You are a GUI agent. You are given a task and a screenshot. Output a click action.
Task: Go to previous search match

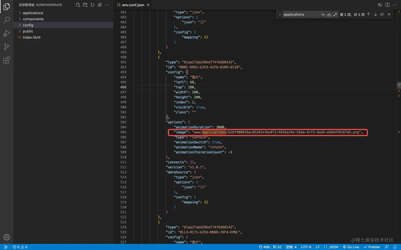click(369, 14)
